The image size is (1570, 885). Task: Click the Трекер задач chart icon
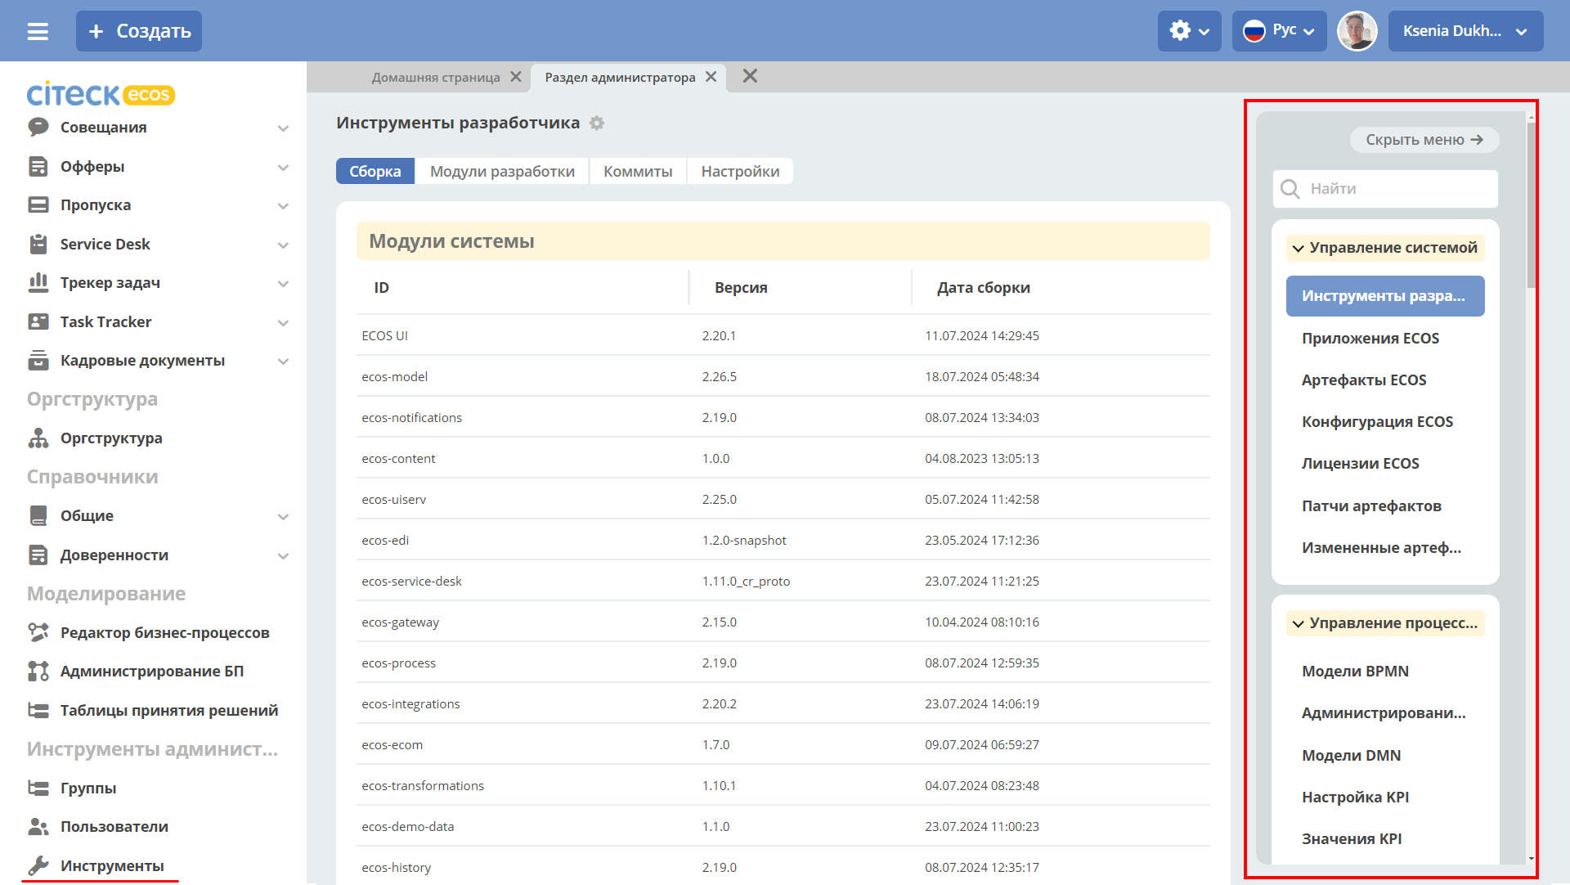(x=38, y=282)
